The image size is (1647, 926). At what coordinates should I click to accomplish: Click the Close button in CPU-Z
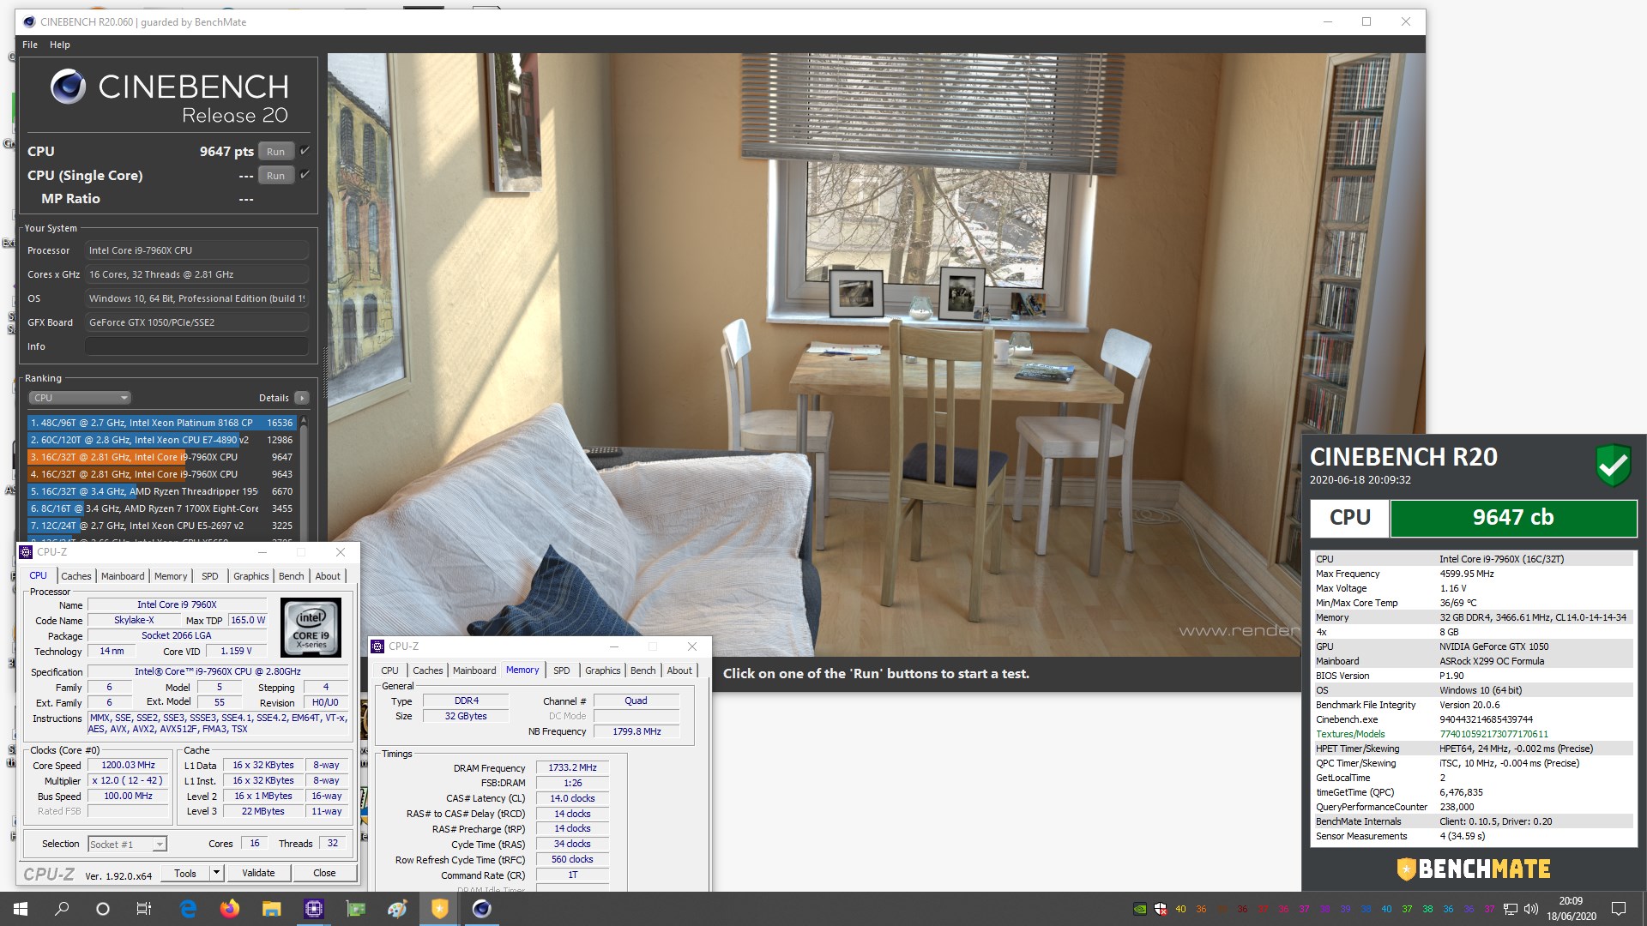pyautogui.click(x=324, y=873)
